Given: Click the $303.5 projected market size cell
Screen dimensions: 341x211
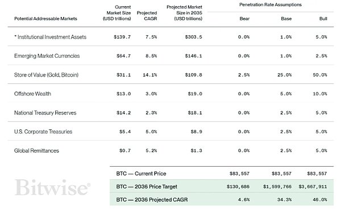Looking at the screenshot, I should [x=194, y=37].
